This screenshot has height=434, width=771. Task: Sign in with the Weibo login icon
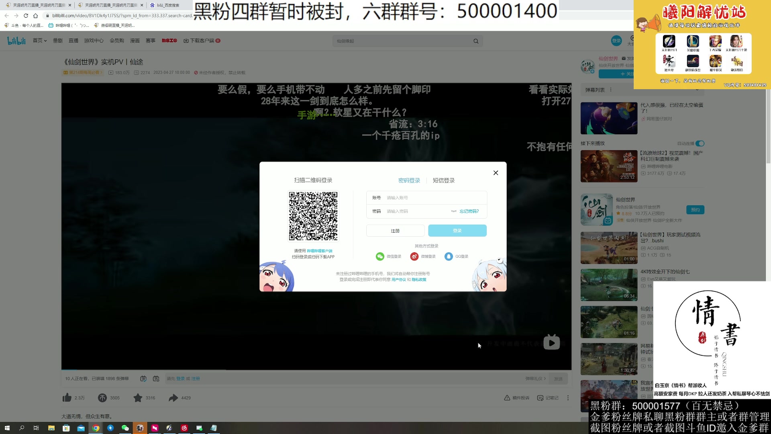coord(414,256)
